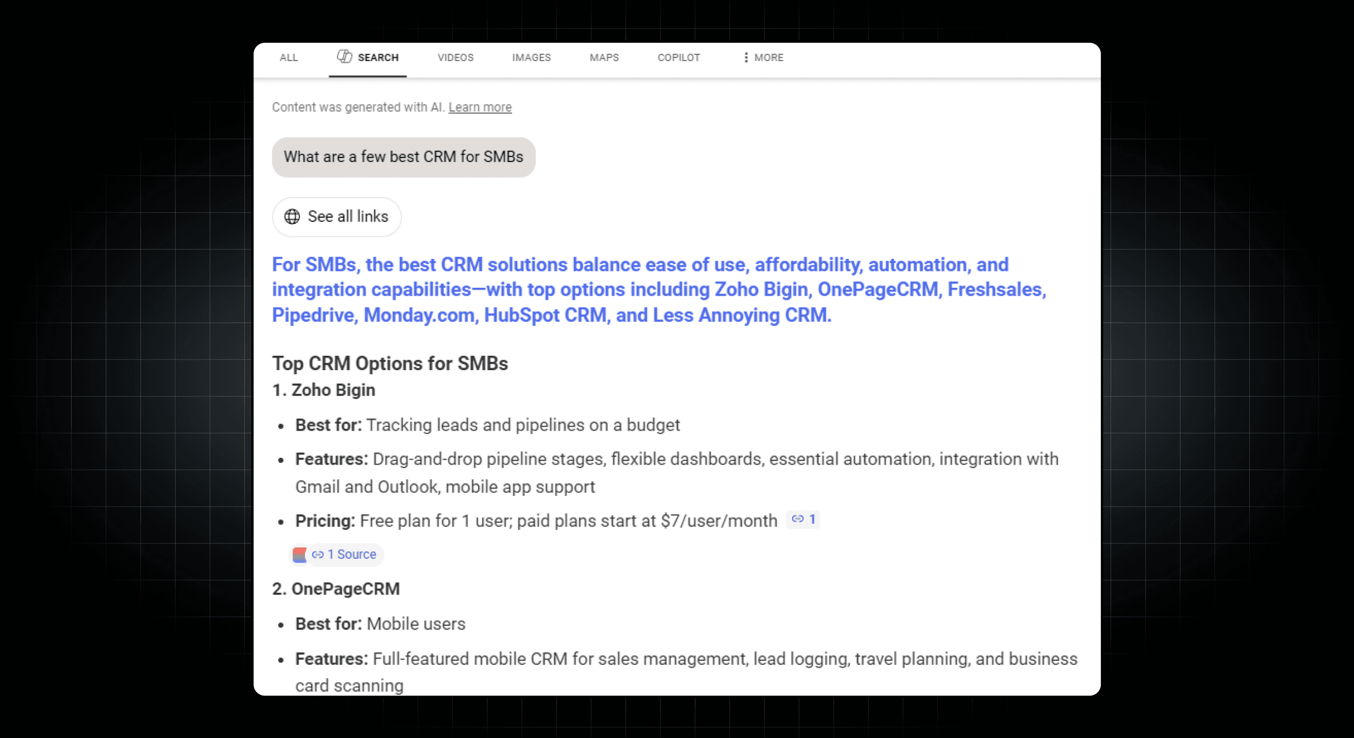Image resolution: width=1354 pixels, height=738 pixels.
Task: Click the globe icon in See all links
Action: point(292,217)
